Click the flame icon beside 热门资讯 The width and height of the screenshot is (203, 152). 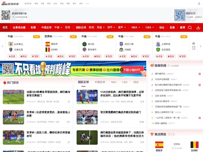pyautogui.click(x=5, y=82)
